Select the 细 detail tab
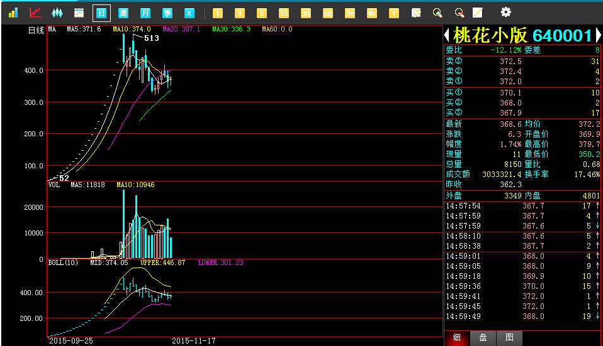603x346 pixels. [457, 338]
